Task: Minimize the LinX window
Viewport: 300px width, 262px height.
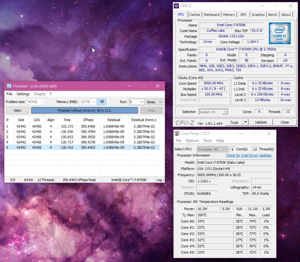Action: pyautogui.click(x=129, y=86)
